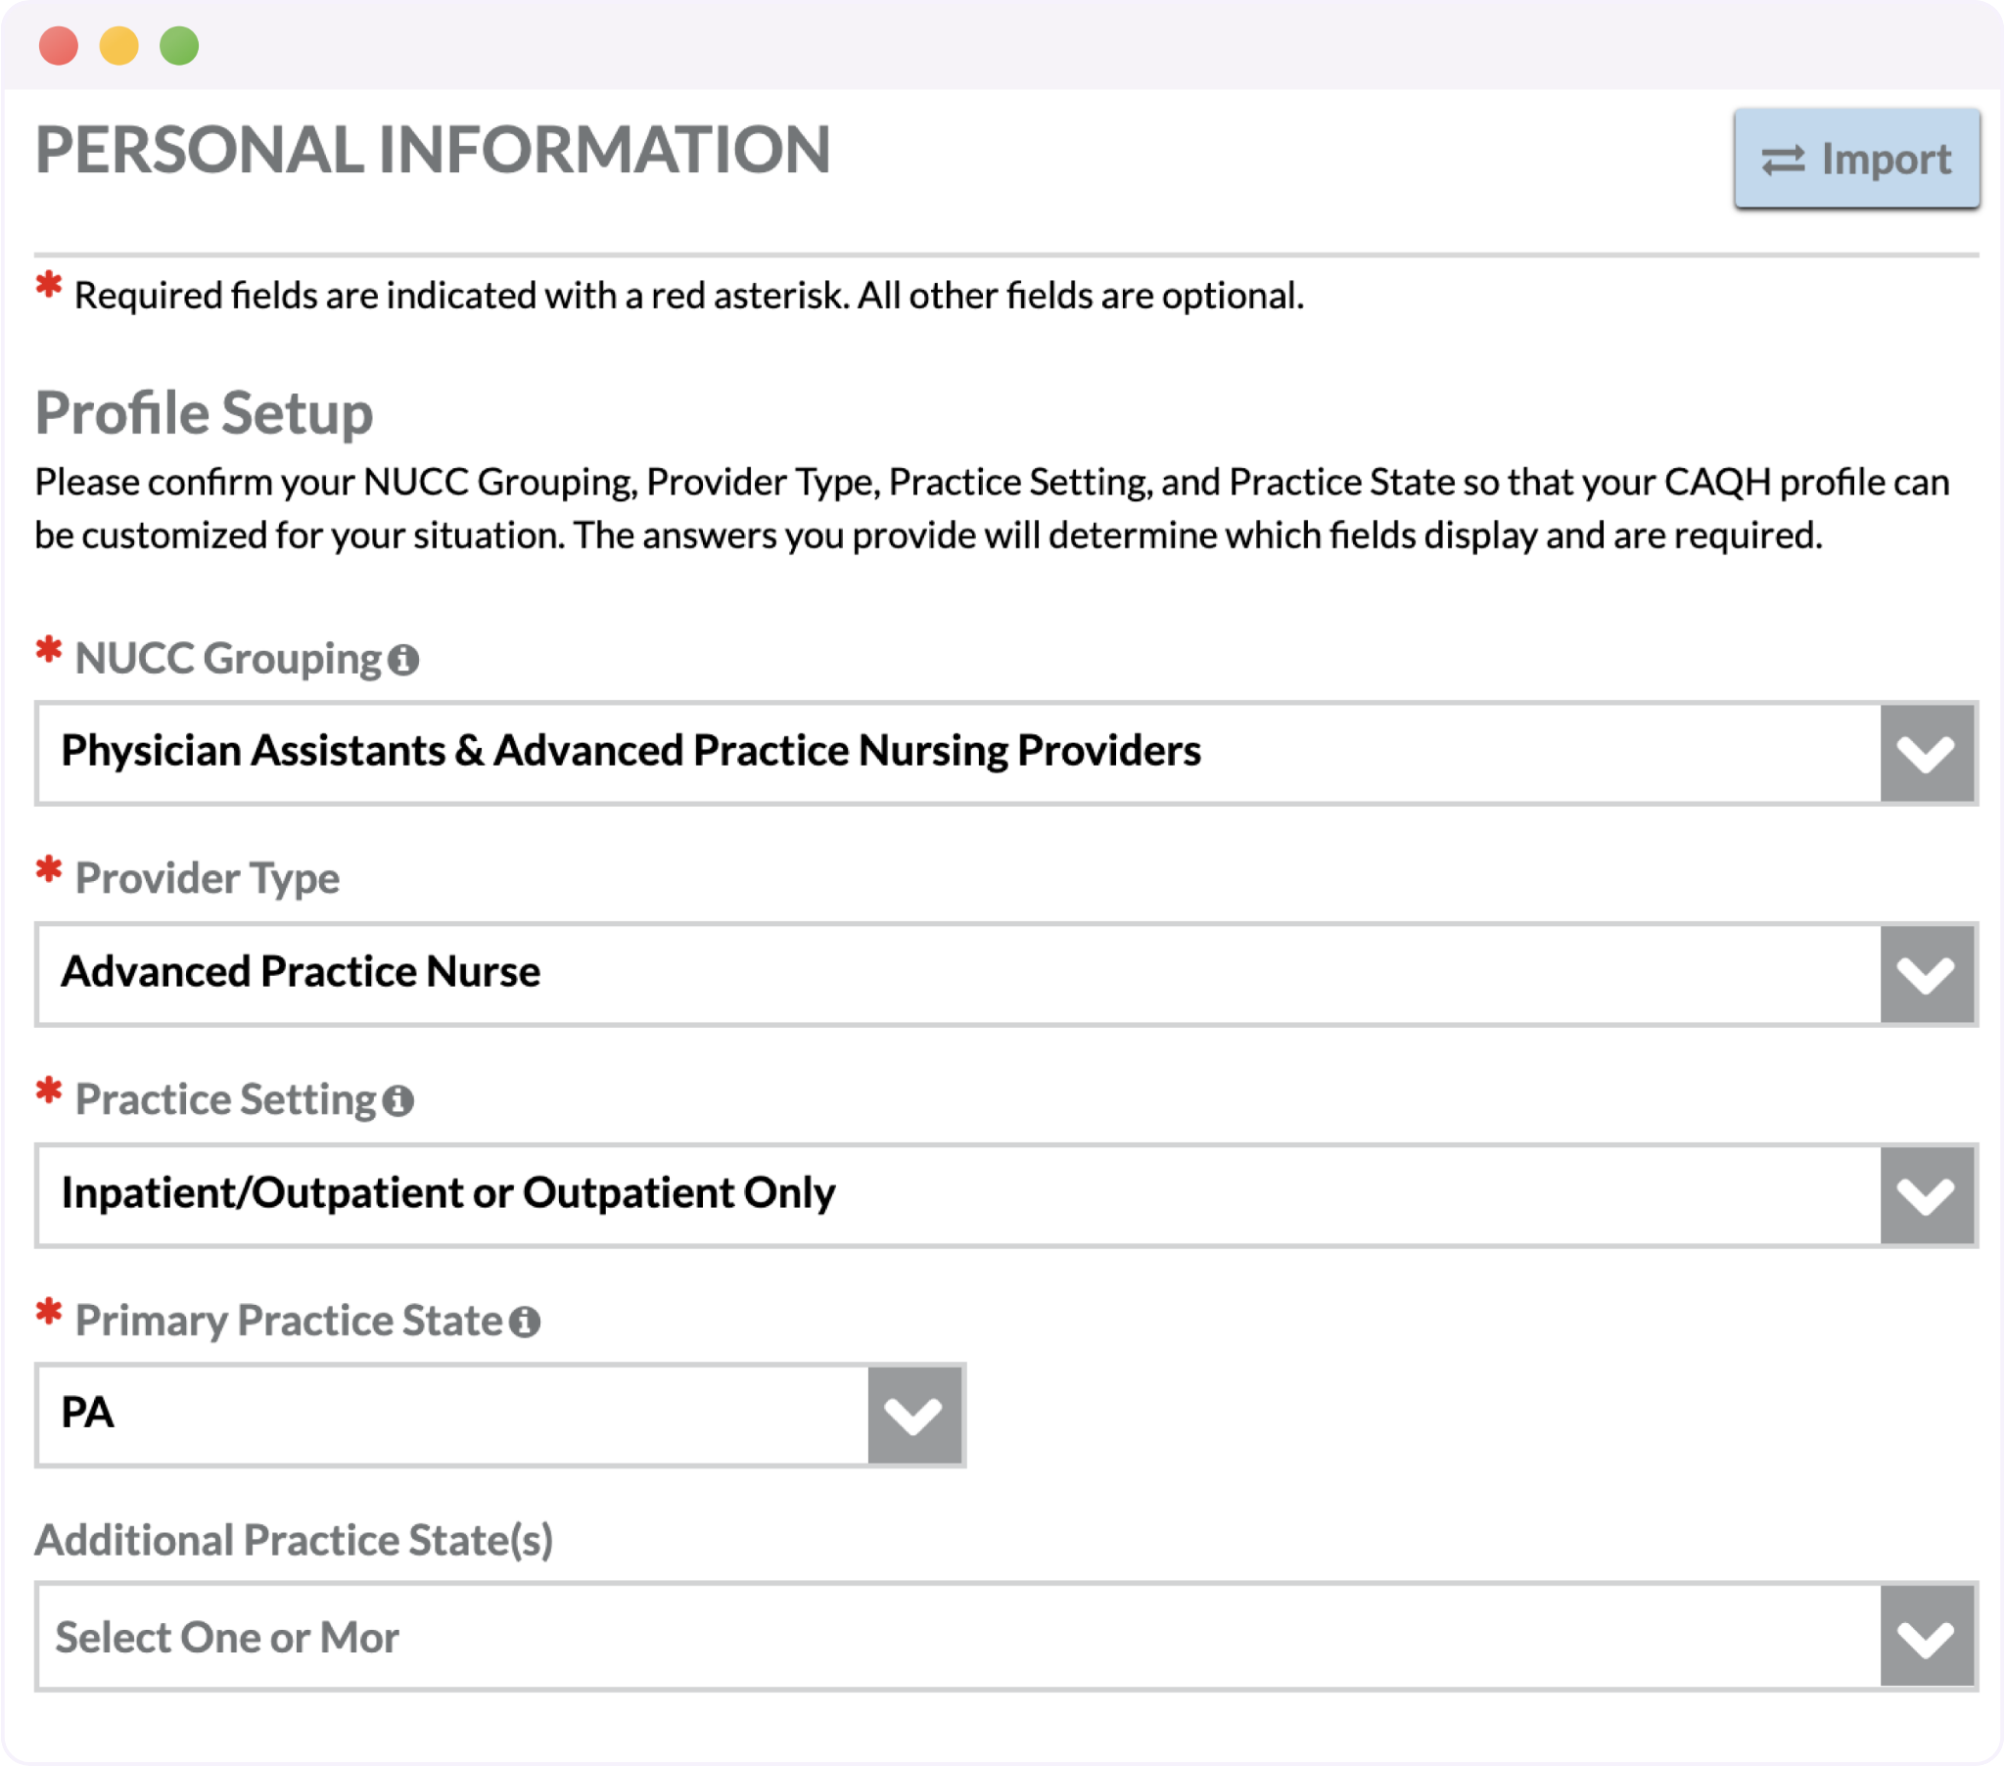Click the Profile Setup heading

pyautogui.click(x=204, y=413)
